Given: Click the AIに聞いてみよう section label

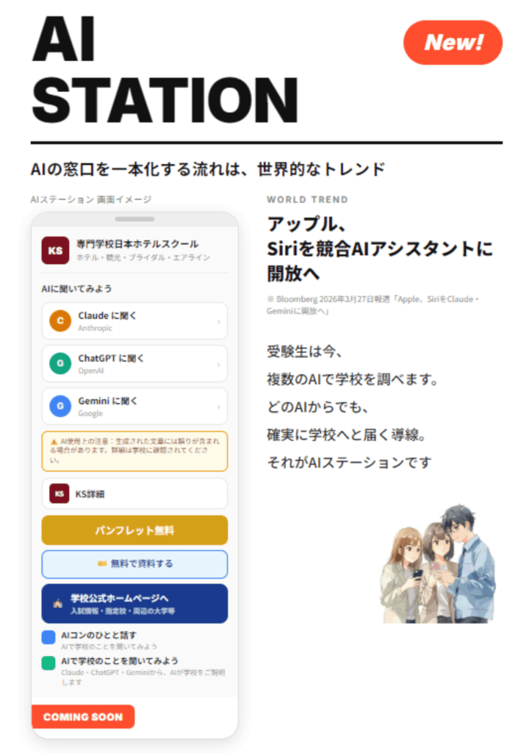Looking at the screenshot, I should pos(76,288).
